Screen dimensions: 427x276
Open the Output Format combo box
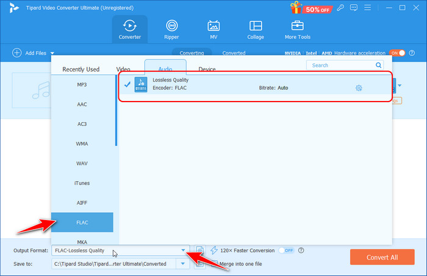click(x=120, y=250)
